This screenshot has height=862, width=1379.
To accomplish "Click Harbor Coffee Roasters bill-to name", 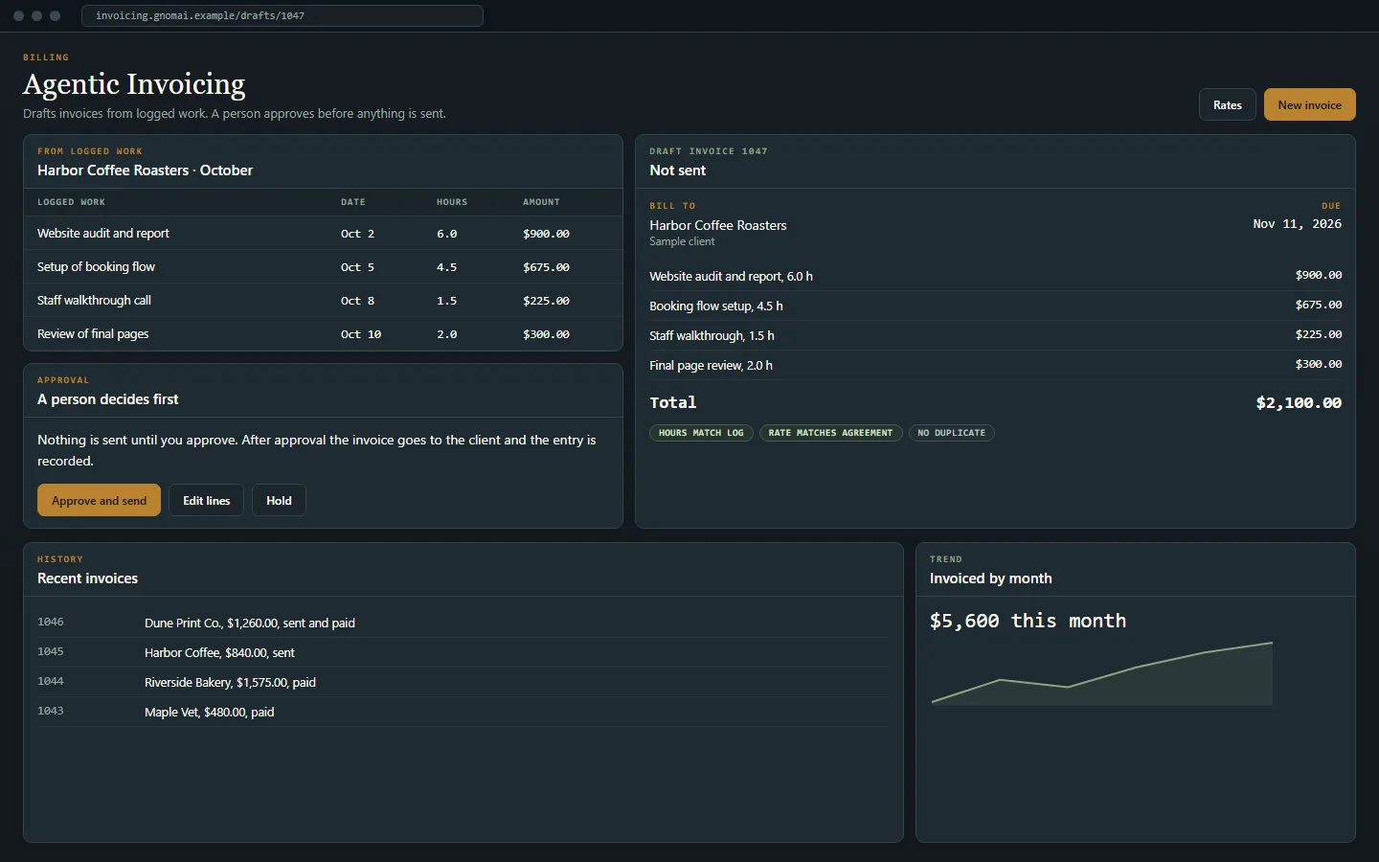I will click(717, 225).
